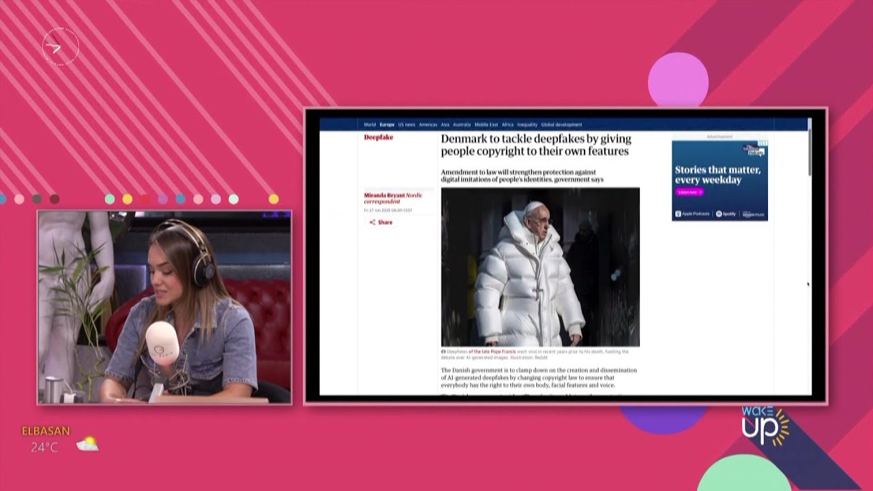Click 'of the late Pope Francis' caption link
The image size is (873, 491).
491,351
